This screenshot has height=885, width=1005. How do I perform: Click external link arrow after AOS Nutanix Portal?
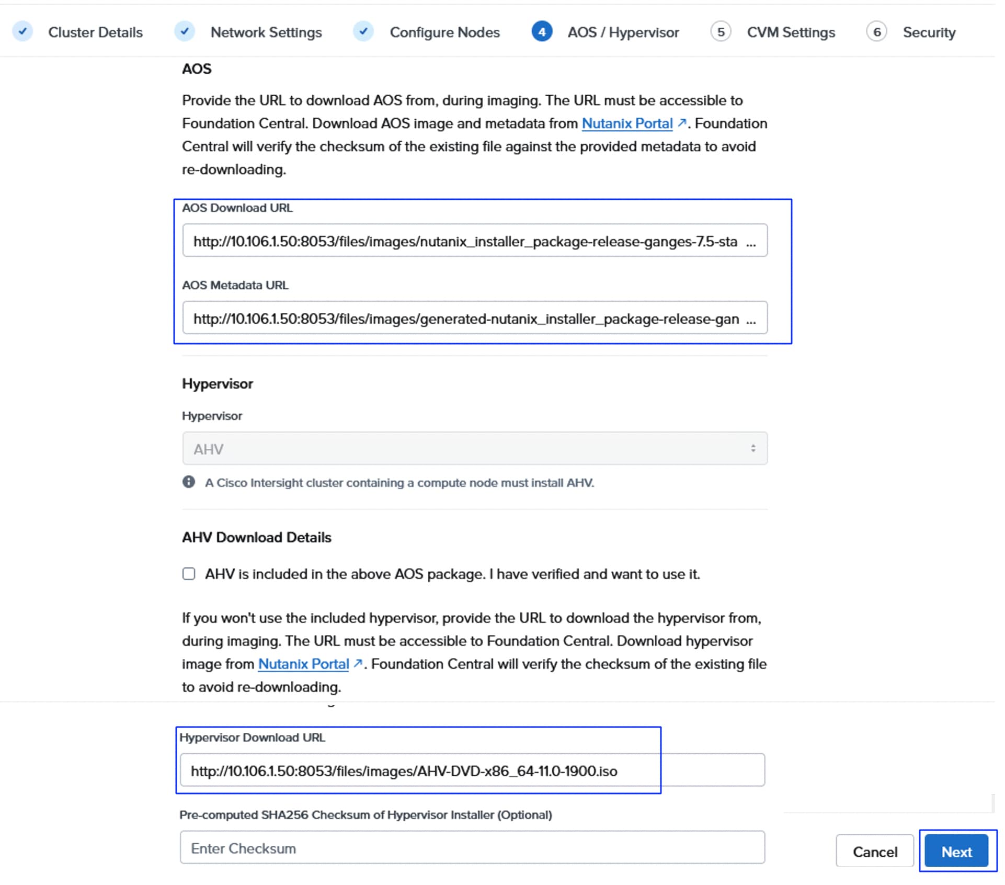pyautogui.click(x=682, y=123)
